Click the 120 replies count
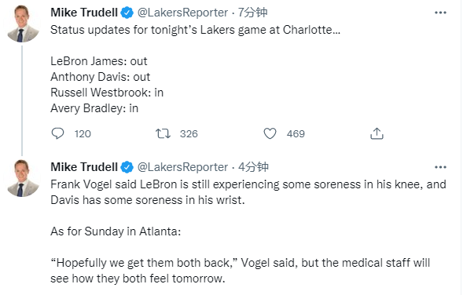The height and width of the screenshot is (295, 463). [83, 134]
